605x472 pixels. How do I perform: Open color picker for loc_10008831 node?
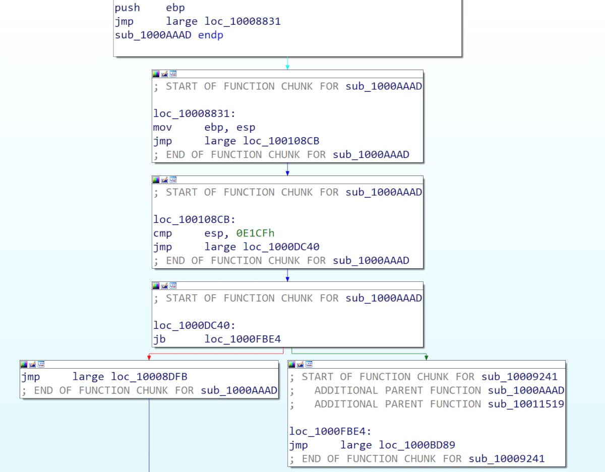point(156,74)
